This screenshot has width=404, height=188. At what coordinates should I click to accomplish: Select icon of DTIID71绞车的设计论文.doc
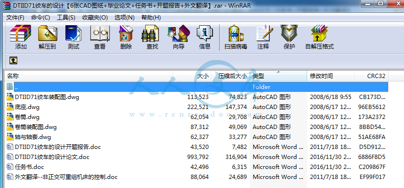(10, 157)
